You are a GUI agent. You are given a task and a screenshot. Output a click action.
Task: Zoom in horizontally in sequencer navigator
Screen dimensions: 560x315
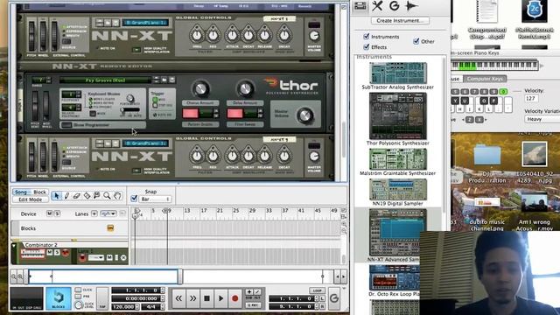(x=21, y=276)
